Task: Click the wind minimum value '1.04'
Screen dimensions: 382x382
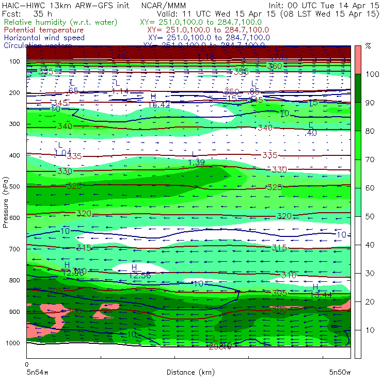Action: (x=63, y=153)
